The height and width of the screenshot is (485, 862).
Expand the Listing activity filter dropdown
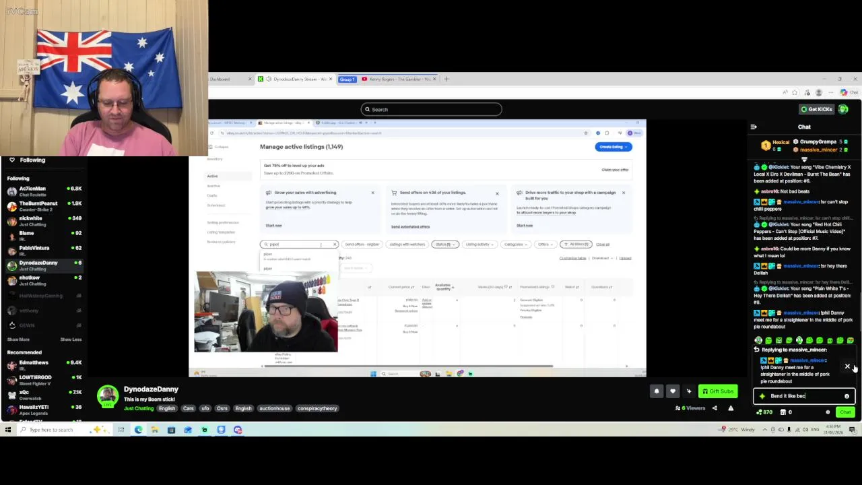[x=479, y=245]
